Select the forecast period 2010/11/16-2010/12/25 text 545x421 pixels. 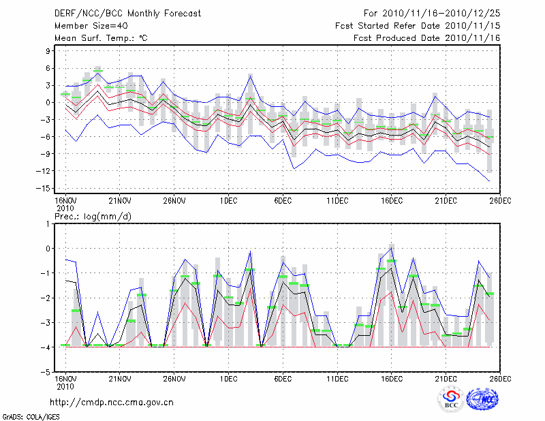pos(432,14)
